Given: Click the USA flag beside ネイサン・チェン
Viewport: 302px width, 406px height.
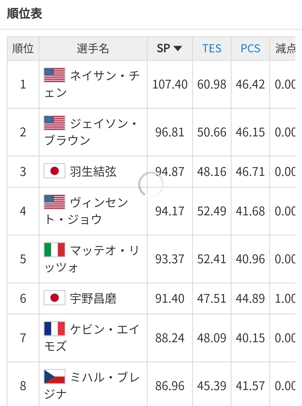Looking at the screenshot, I should tap(55, 75).
